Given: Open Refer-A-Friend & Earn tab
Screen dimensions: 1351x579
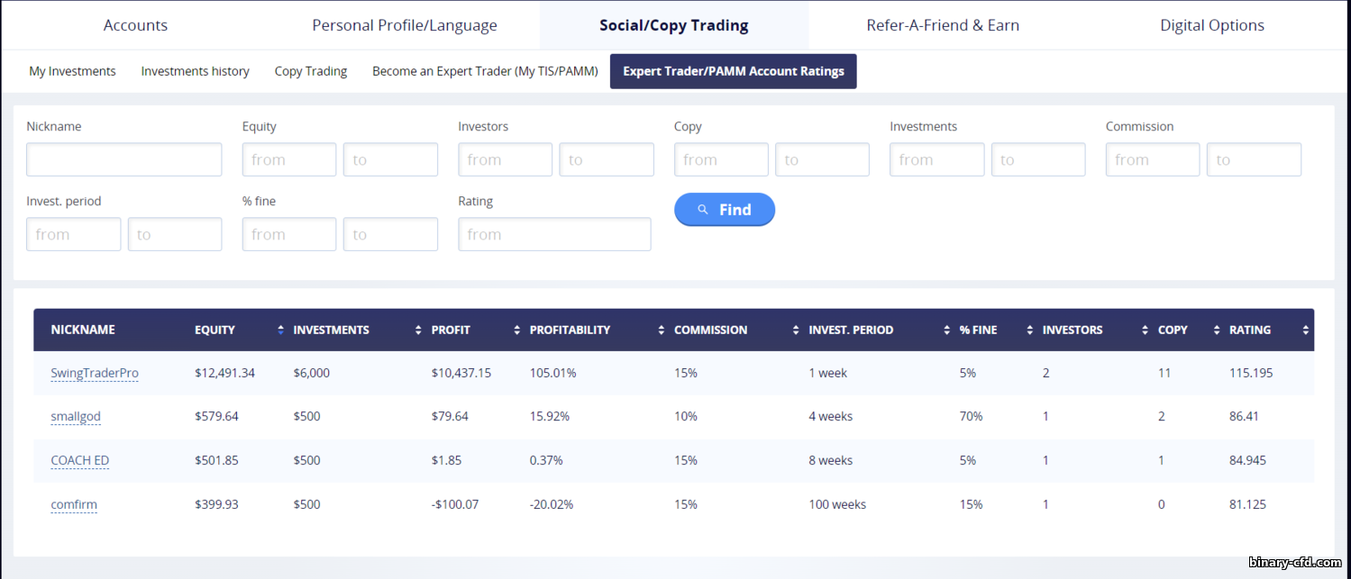Looking at the screenshot, I should click(x=943, y=25).
